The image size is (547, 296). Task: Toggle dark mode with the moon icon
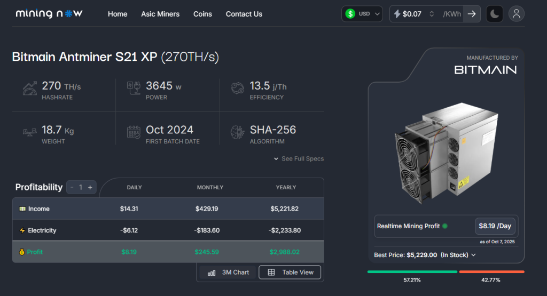(x=495, y=14)
